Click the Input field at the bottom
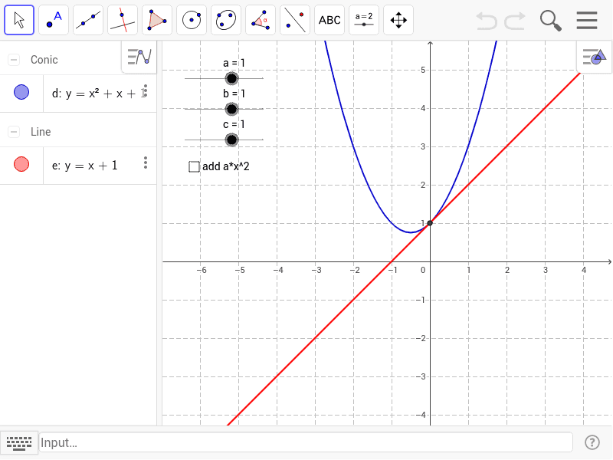Viewport: 613px width, 460px height. pyautogui.click(x=230, y=442)
